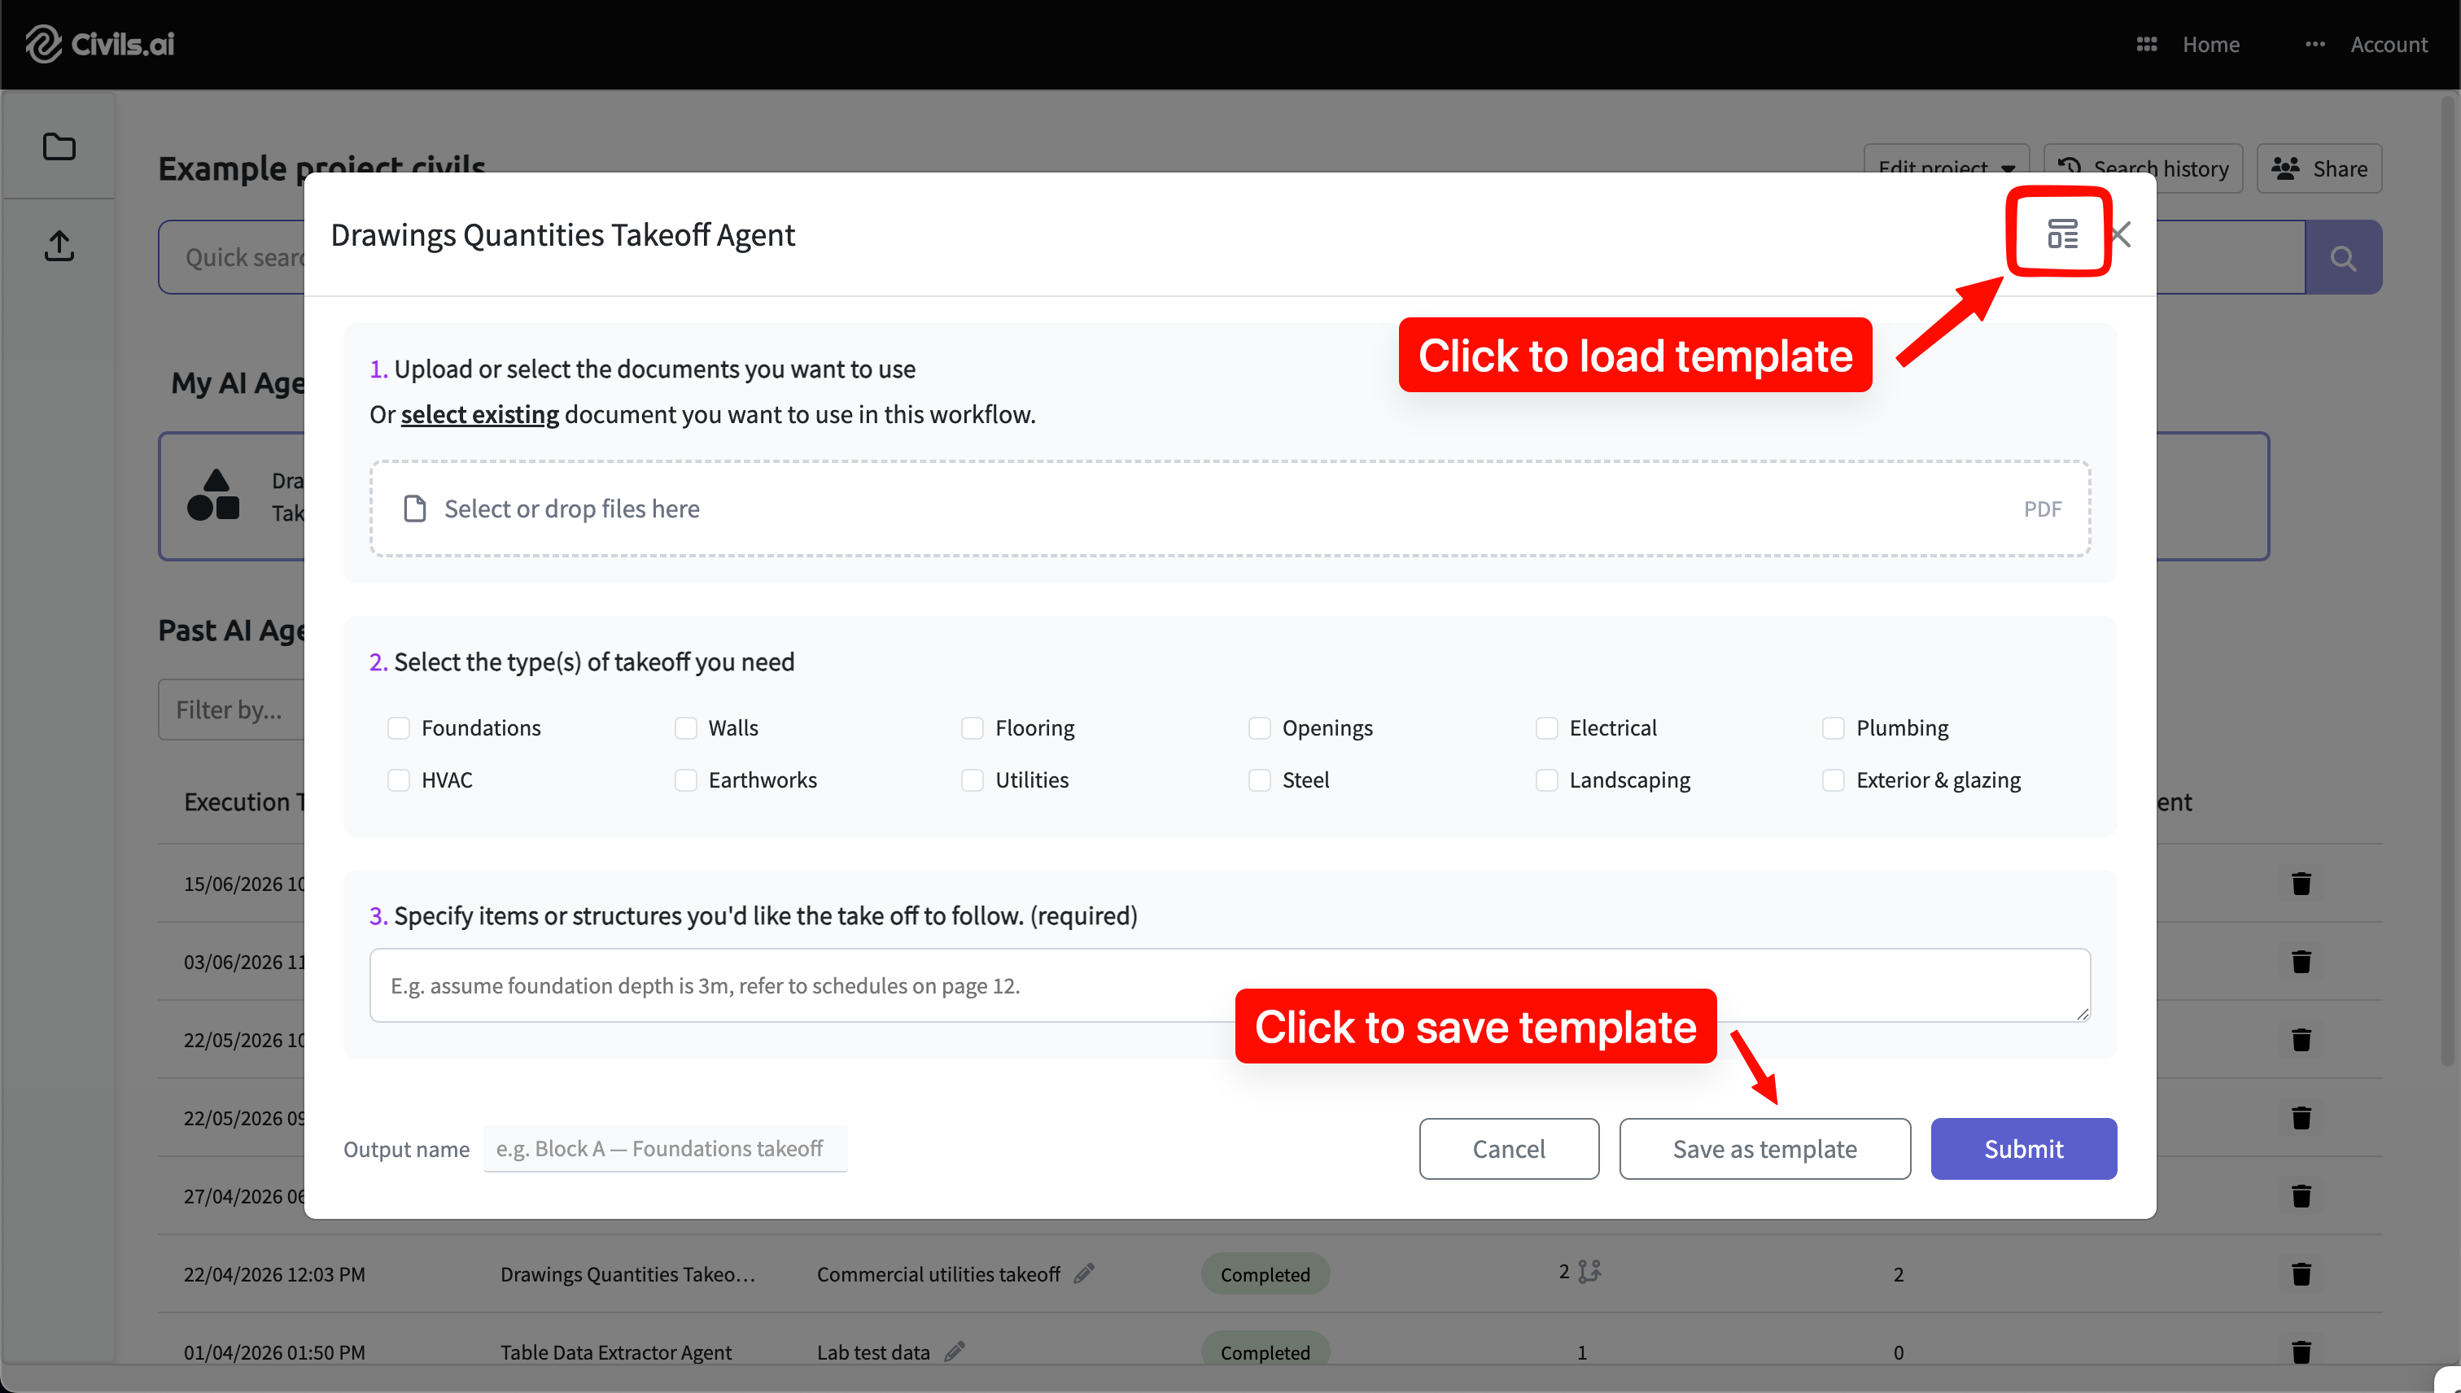Click the Share people icon

[2286, 168]
